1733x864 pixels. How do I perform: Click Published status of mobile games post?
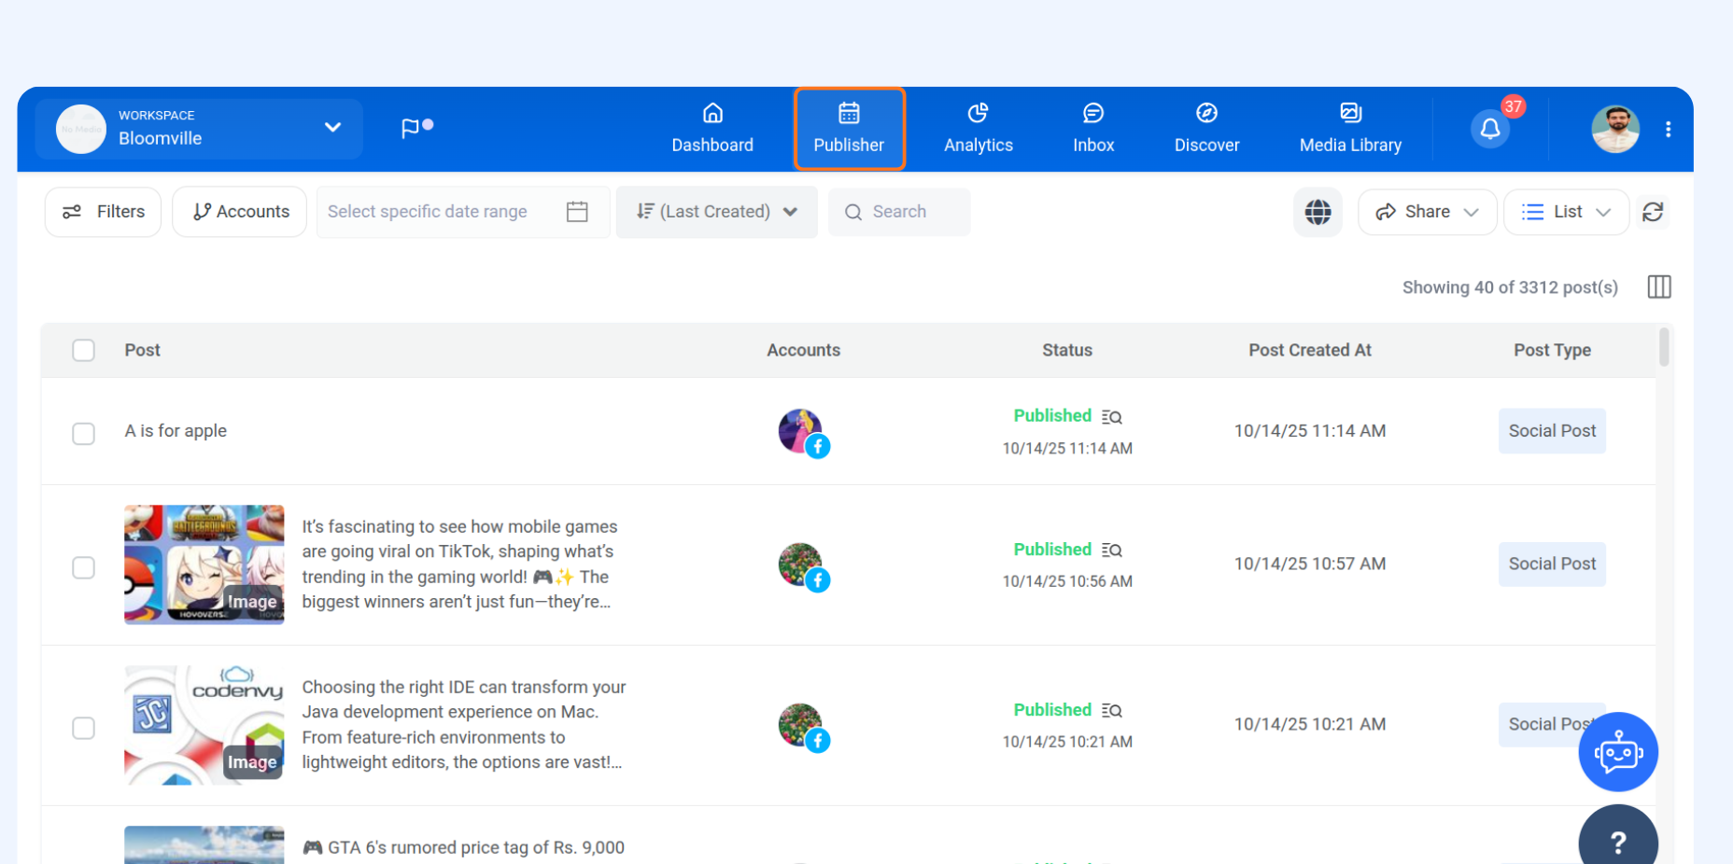tap(1052, 550)
